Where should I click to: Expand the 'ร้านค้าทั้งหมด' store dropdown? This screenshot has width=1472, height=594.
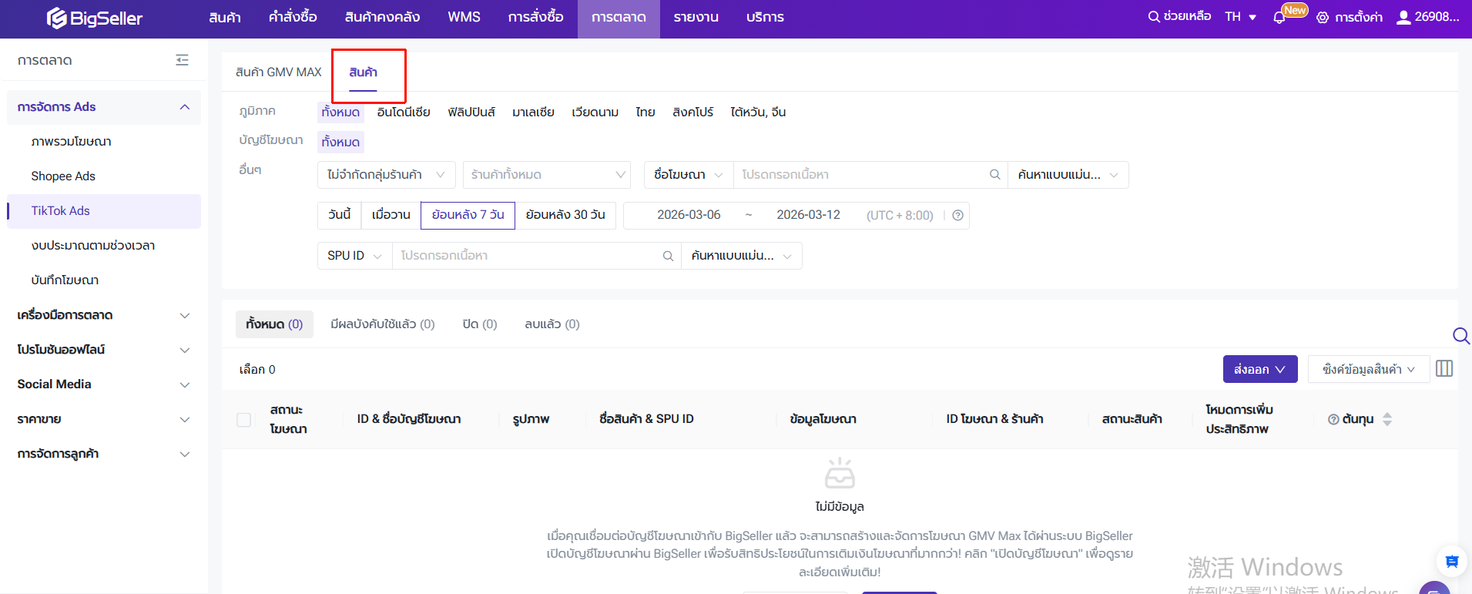pos(546,175)
